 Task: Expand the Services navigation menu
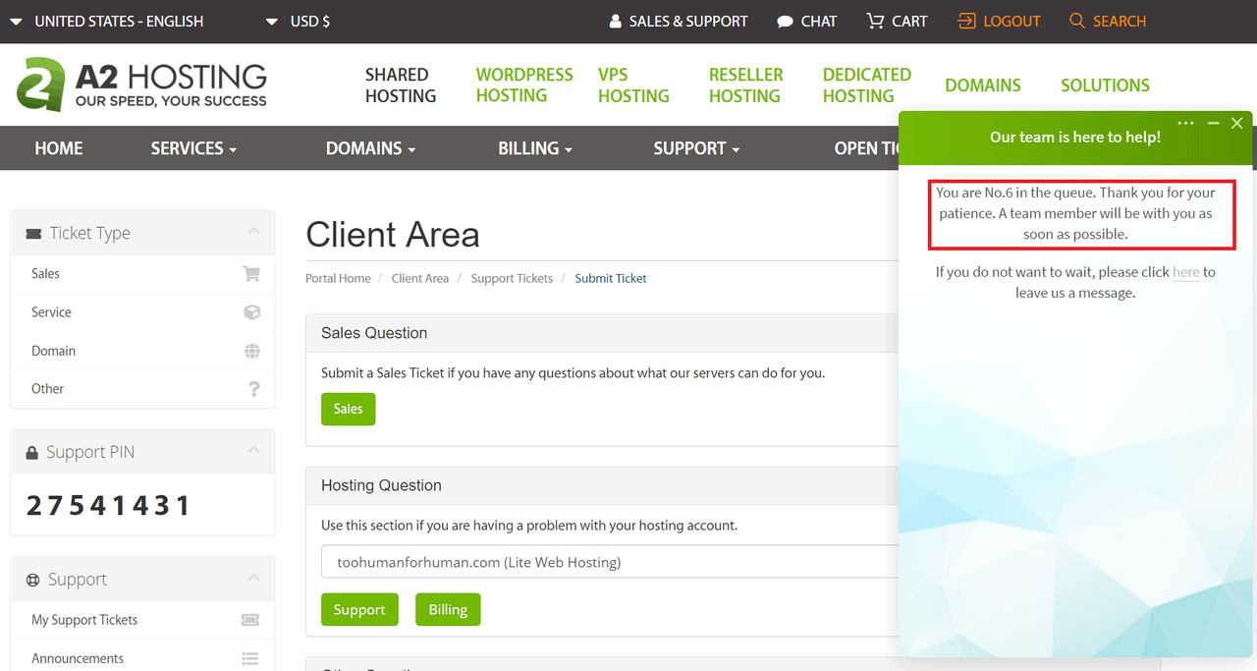pyautogui.click(x=193, y=148)
